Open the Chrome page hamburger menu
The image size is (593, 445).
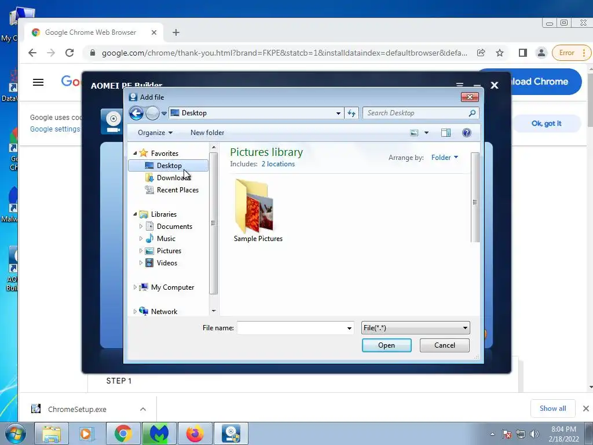(x=38, y=82)
